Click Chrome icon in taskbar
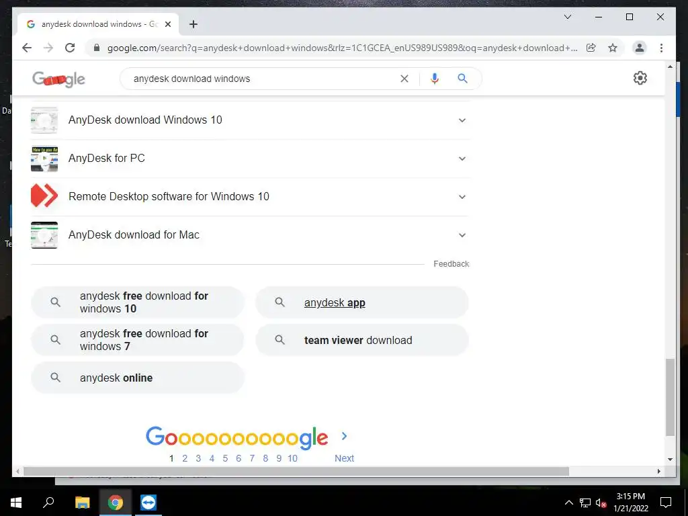Viewport: 688px width, 516px height. (116, 503)
